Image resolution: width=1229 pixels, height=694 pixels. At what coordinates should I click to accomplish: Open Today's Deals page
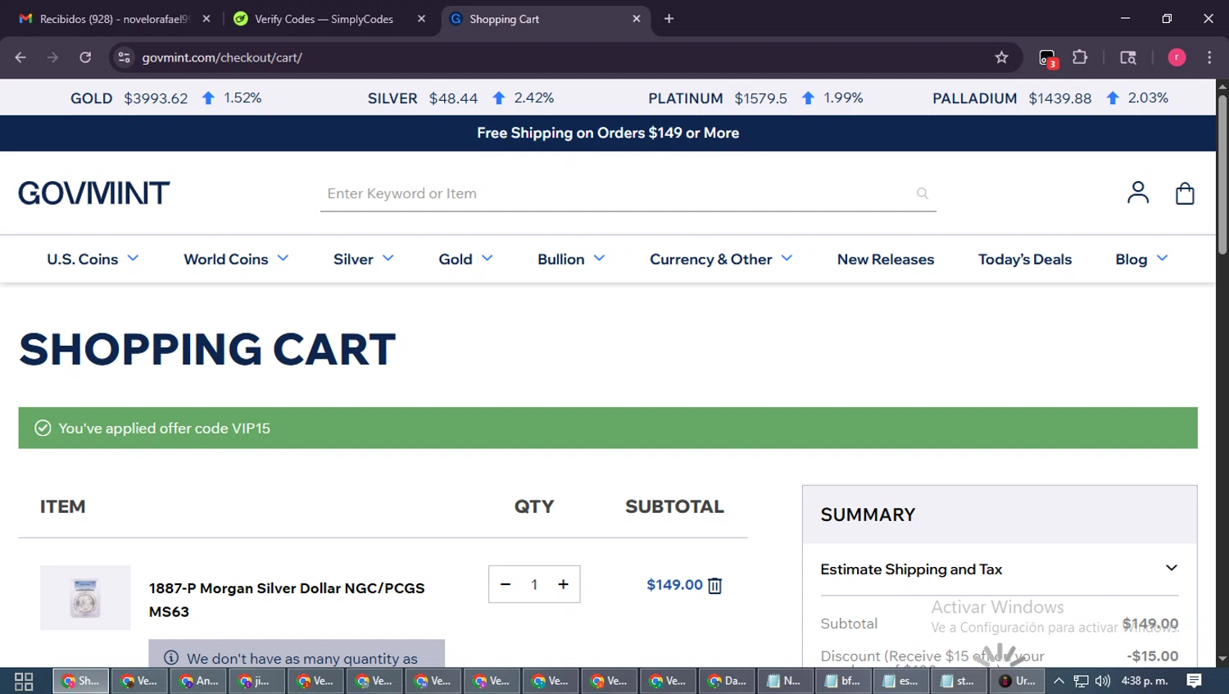(1025, 259)
